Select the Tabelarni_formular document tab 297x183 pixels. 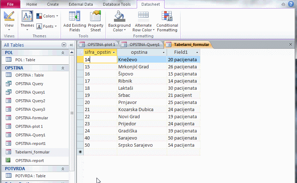coord(188,45)
